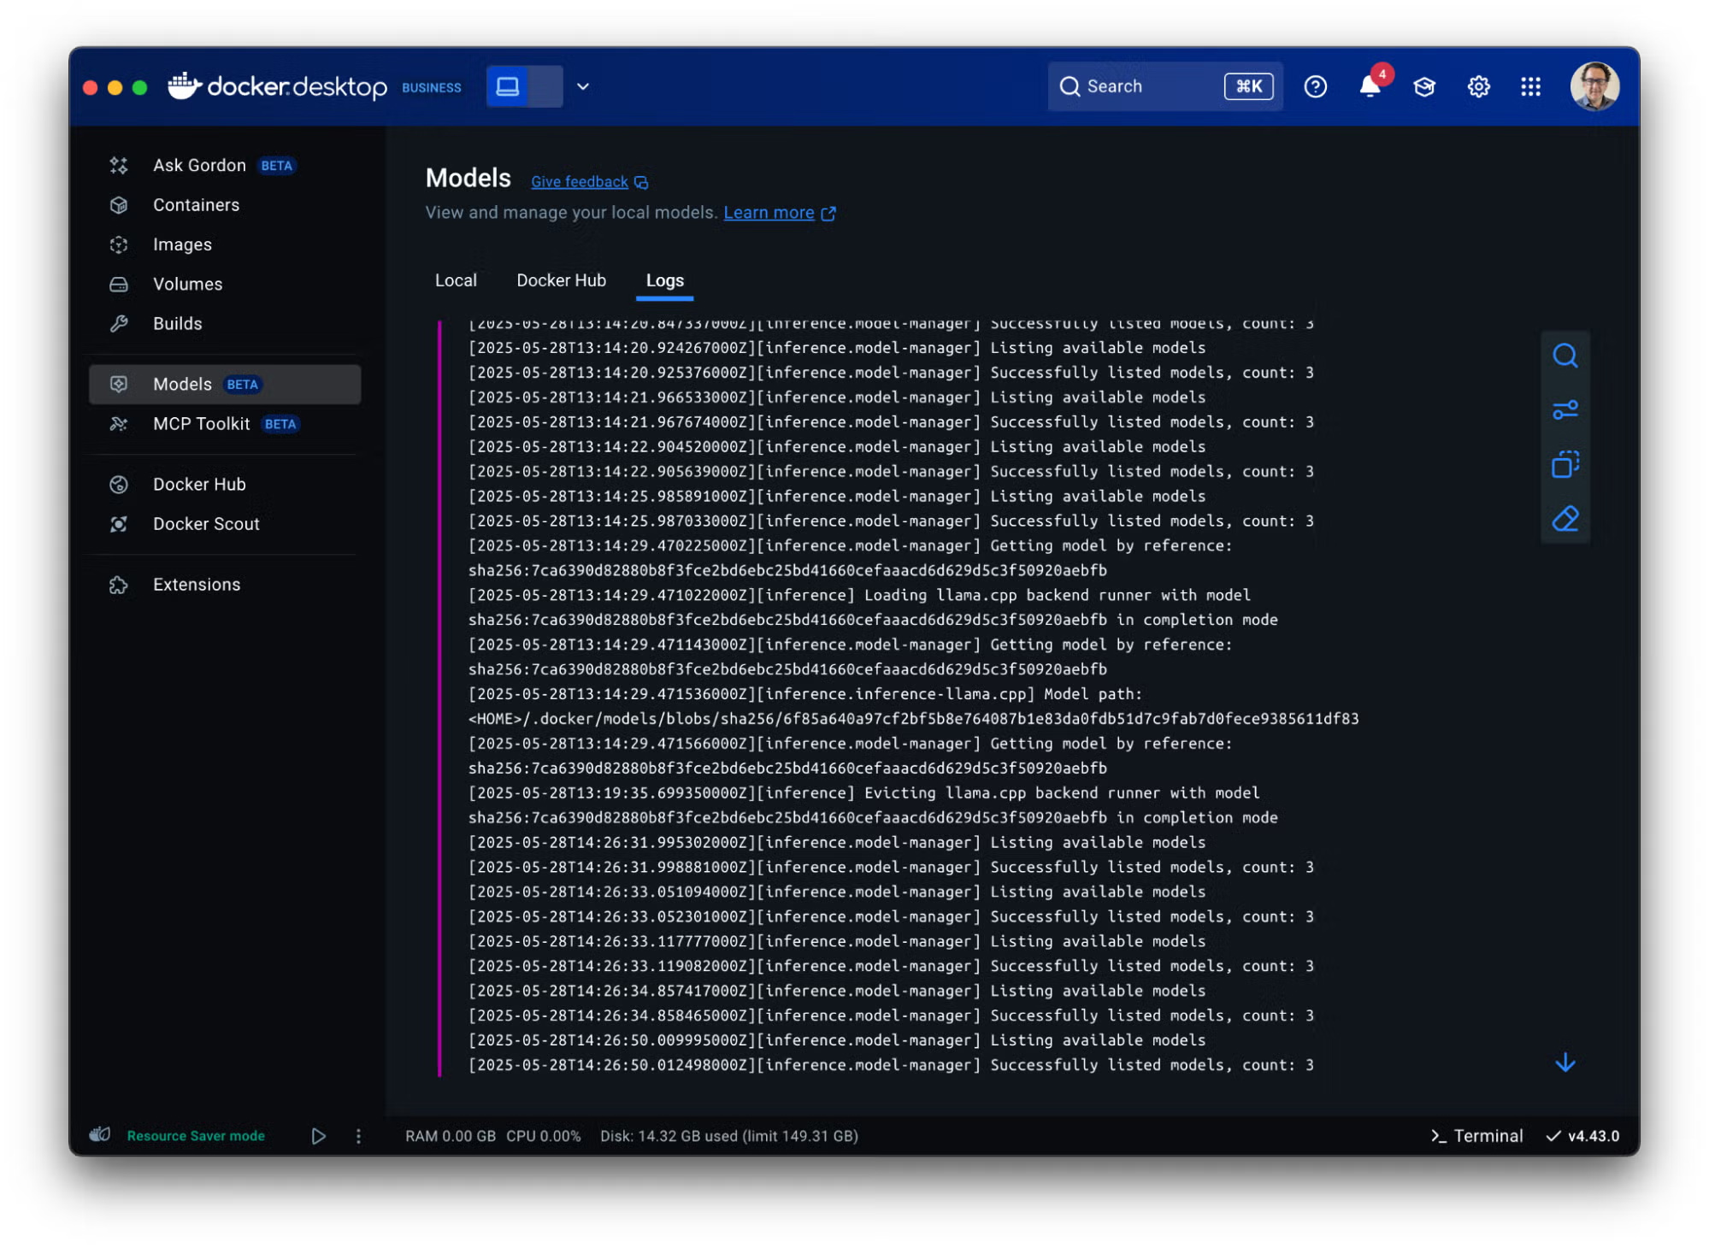
Task: Click the Images icon in sidebar
Action: (119, 245)
